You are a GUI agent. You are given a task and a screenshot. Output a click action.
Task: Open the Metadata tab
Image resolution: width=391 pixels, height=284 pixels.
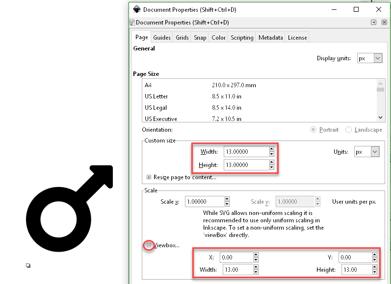(x=270, y=37)
